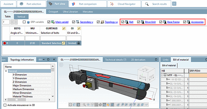The height and width of the screenshot is (109, 207).
Task: Click topology list scroll left arrow
Action: (x=6, y=100)
